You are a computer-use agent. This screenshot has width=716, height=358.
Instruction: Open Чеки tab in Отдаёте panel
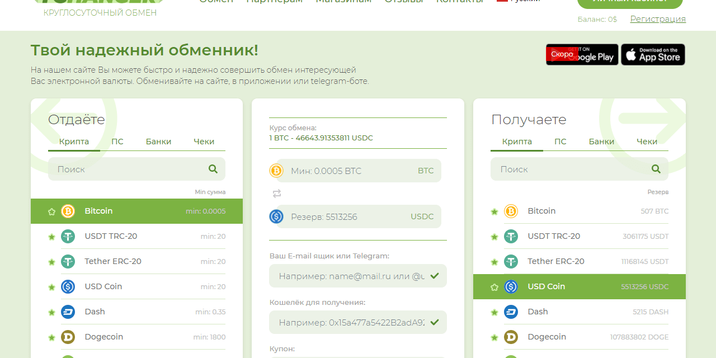click(204, 142)
